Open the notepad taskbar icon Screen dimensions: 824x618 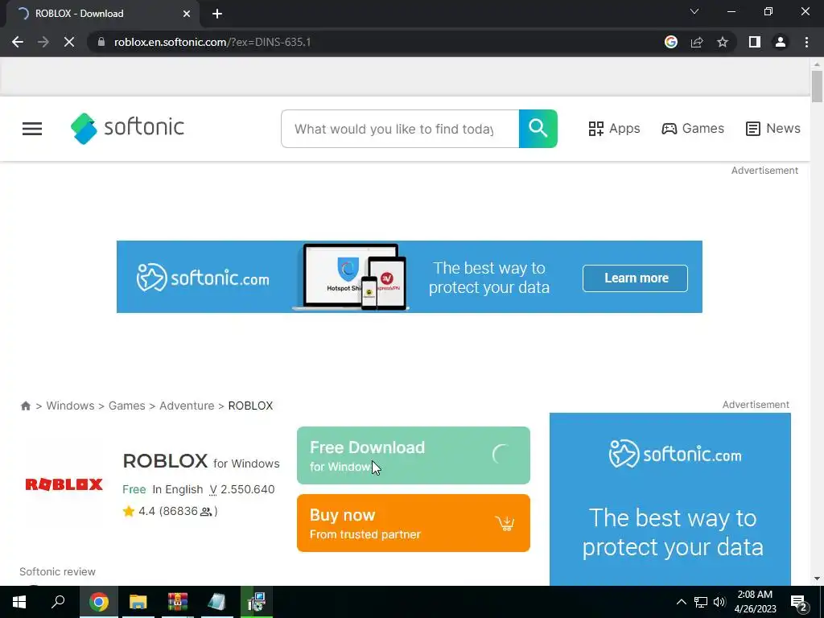[x=217, y=602]
